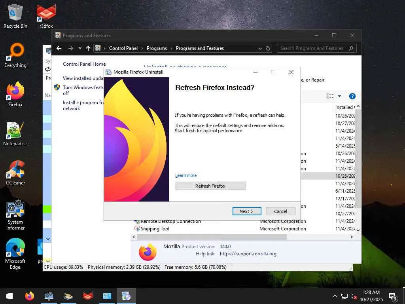Click the 5/14/2025 installed date cell
The height and width of the screenshot is (304, 405).
point(345,146)
